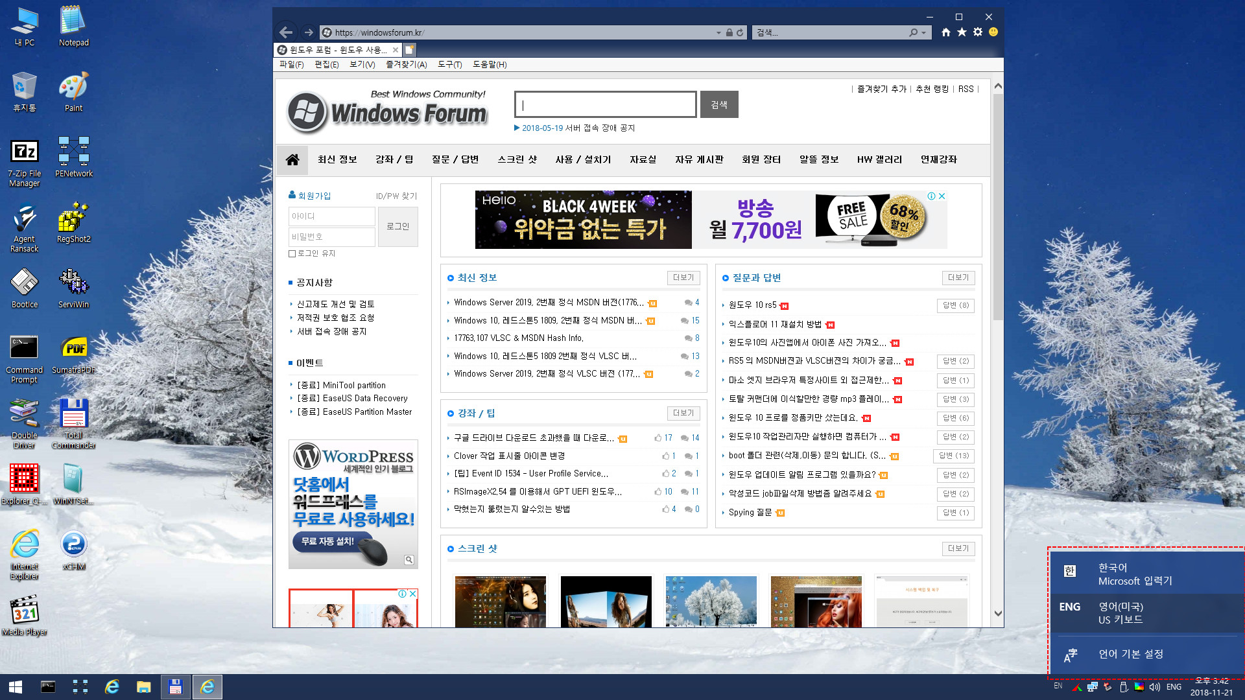Screen dimensions: 1245x700
Task: Open Media Player desktop icon
Action: tap(25, 616)
